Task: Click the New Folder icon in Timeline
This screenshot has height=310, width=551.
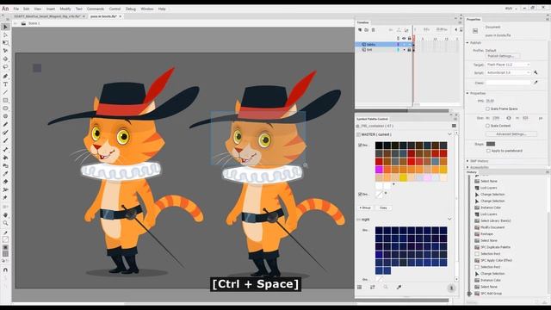Action: 366,30
